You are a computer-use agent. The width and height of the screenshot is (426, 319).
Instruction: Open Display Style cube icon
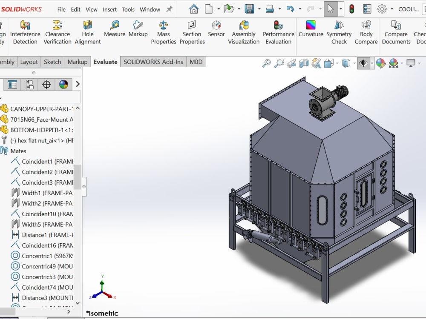346,63
